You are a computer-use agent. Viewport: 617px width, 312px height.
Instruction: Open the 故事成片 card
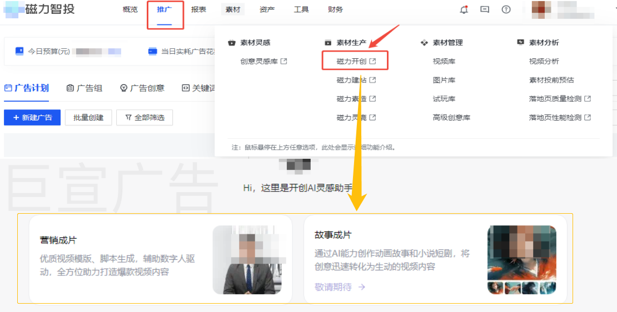pyautogui.click(x=435, y=259)
